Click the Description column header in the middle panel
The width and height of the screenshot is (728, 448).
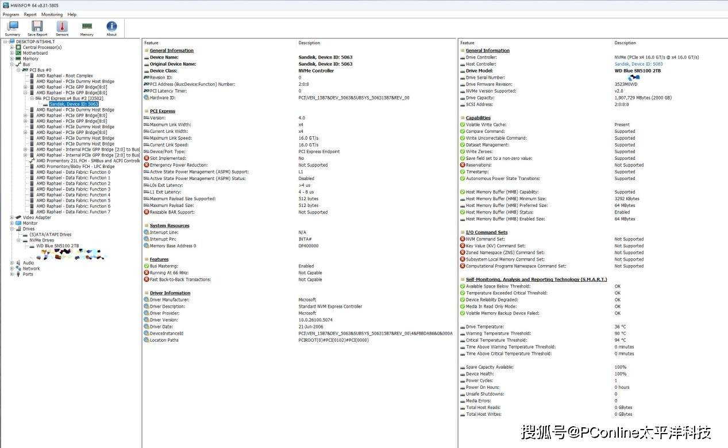point(309,43)
